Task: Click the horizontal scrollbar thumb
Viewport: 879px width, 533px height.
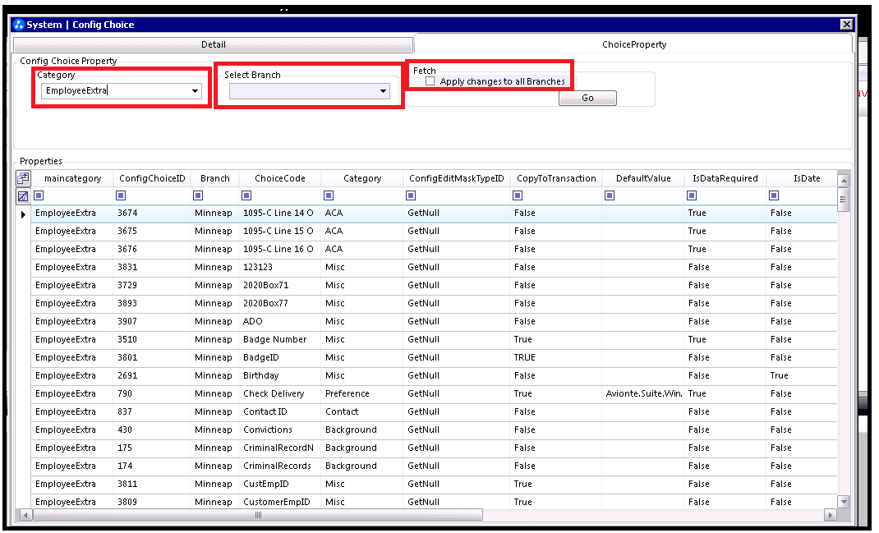Action: (x=258, y=514)
